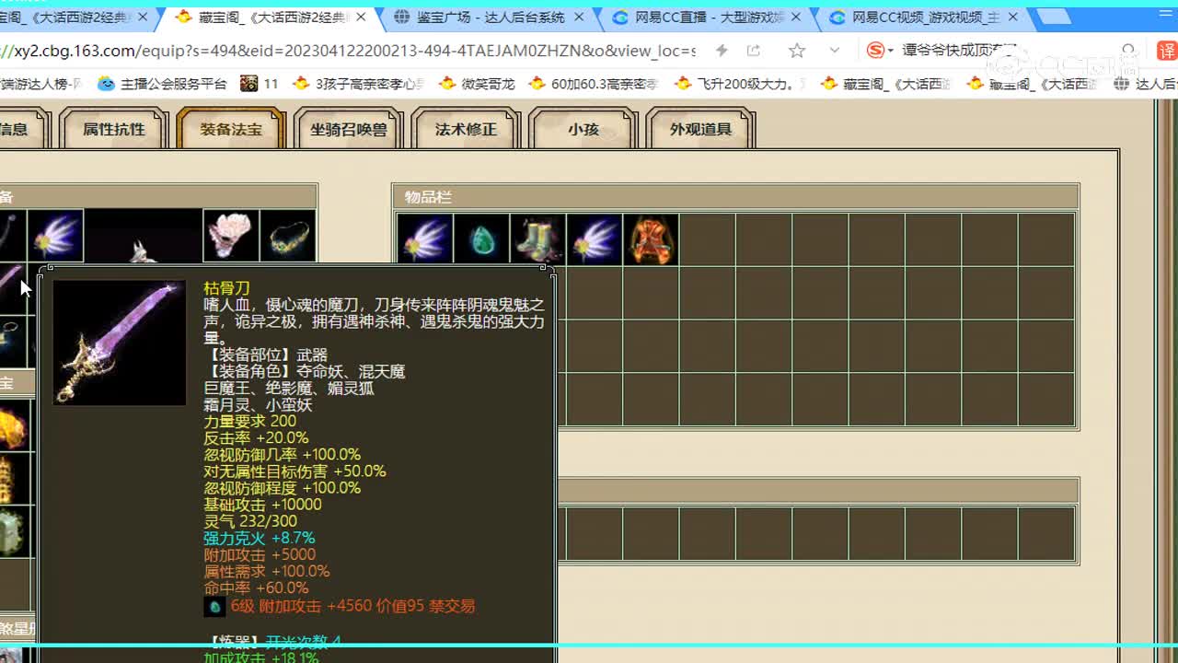Click the share icon in address bar
This screenshot has height=663, width=1178.
click(x=754, y=51)
